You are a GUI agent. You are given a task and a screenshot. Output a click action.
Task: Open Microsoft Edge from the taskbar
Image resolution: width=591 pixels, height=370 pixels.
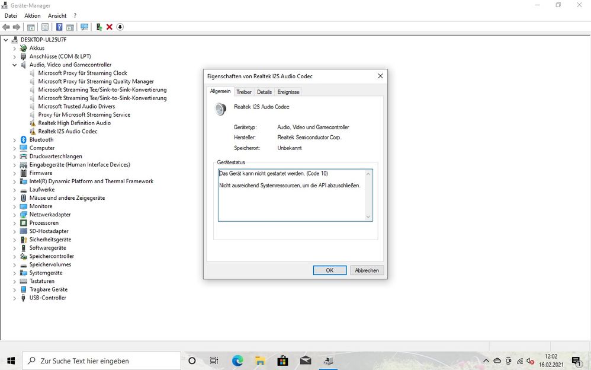pyautogui.click(x=237, y=361)
